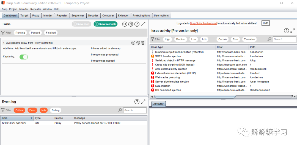Delete the Live passive crawl task
Screen dimensions: 297x145
143,43
